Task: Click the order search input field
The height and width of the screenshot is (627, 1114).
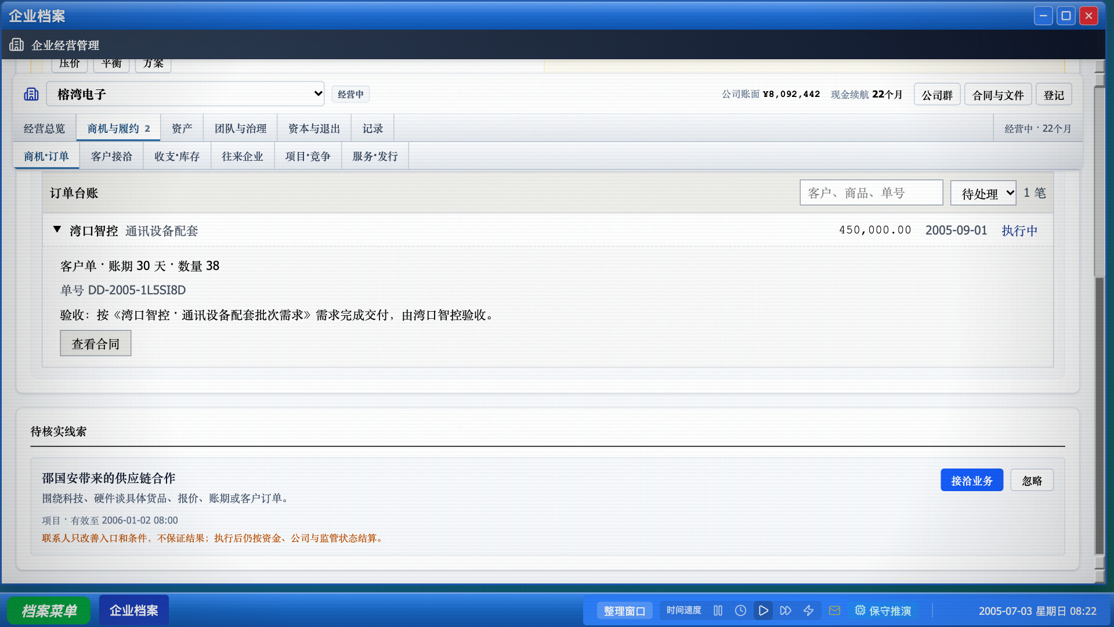Action: tap(871, 193)
